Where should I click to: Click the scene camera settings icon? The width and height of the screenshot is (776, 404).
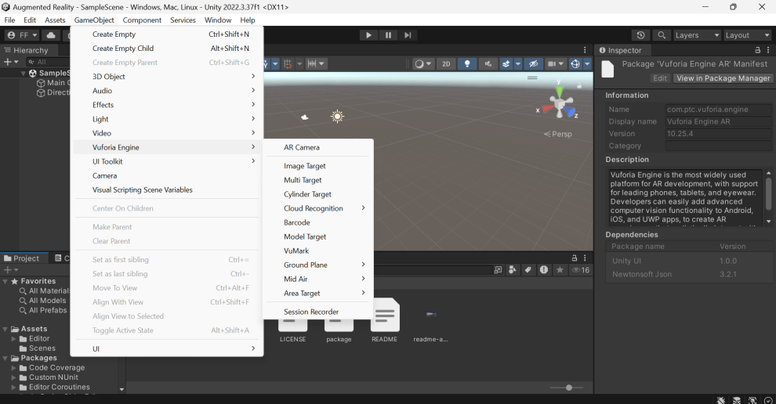coord(551,63)
